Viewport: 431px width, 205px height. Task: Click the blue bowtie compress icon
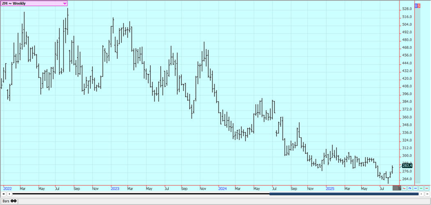click(415, 188)
